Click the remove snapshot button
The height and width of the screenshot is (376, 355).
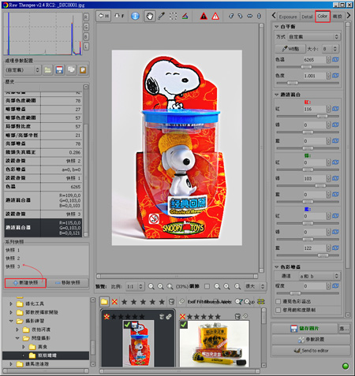click(68, 283)
